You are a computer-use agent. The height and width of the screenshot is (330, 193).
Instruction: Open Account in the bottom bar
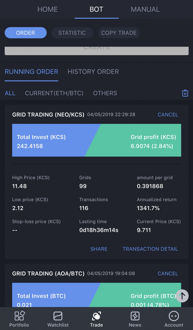click(x=174, y=319)
